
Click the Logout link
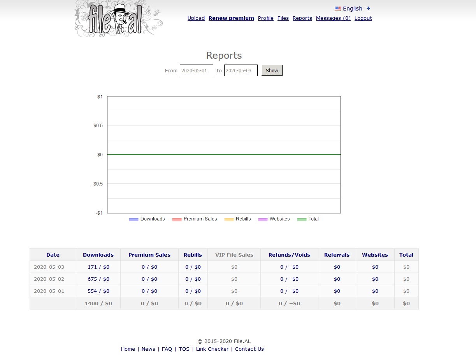pos(363,18)
